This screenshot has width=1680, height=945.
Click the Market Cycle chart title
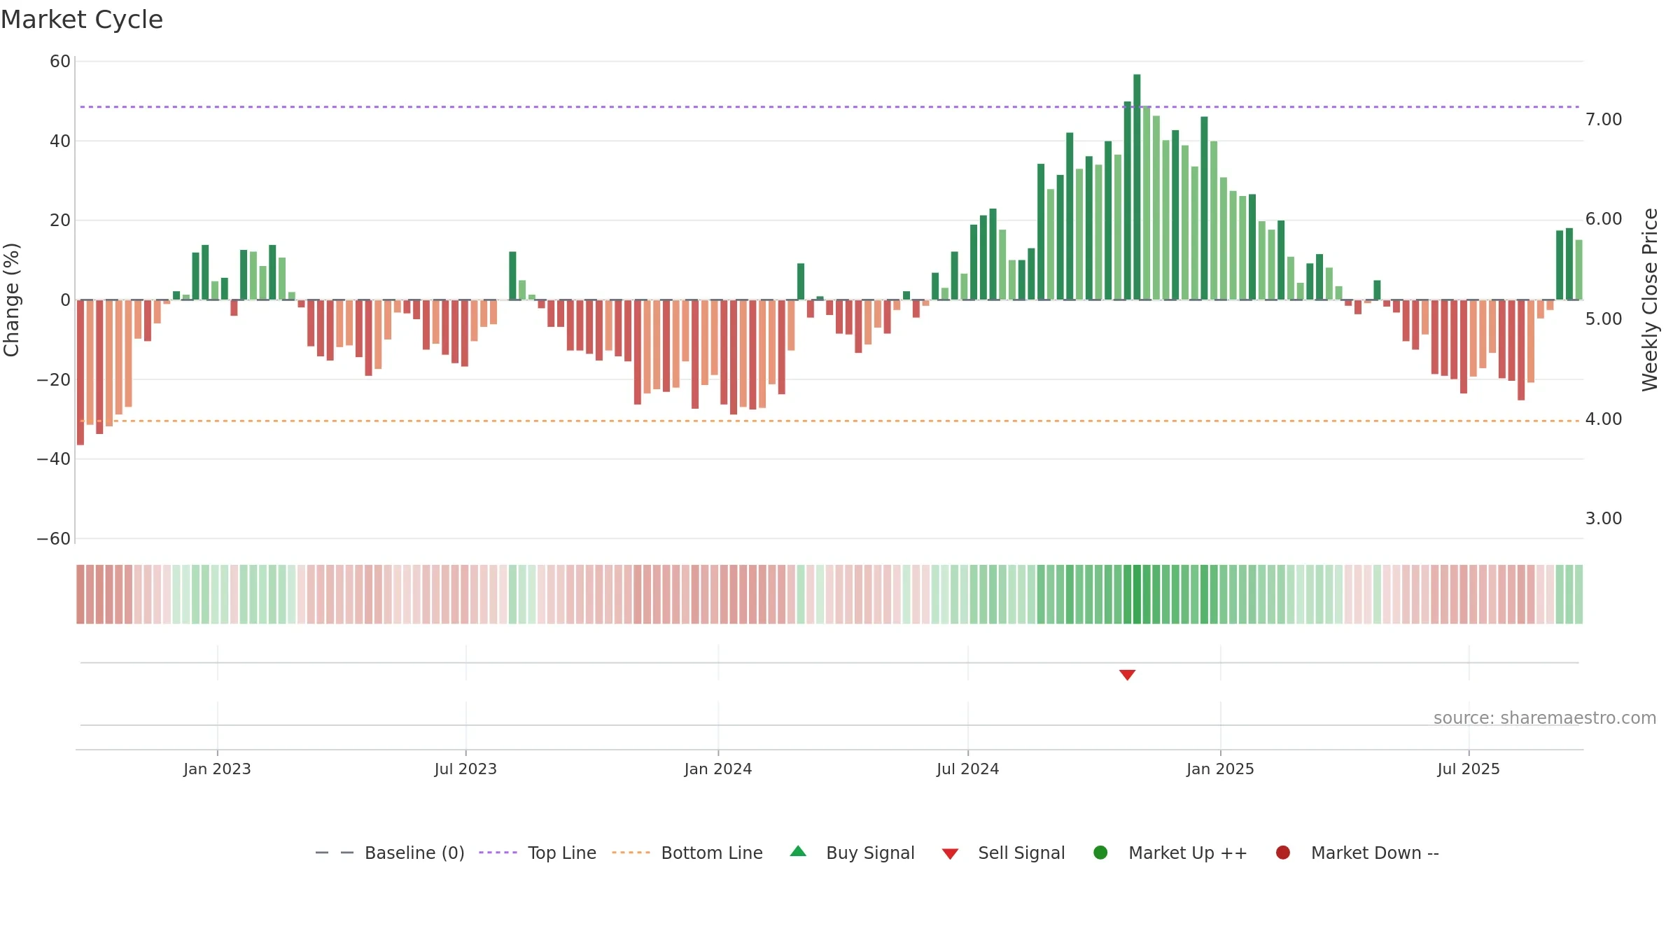(x=82, y=20)
